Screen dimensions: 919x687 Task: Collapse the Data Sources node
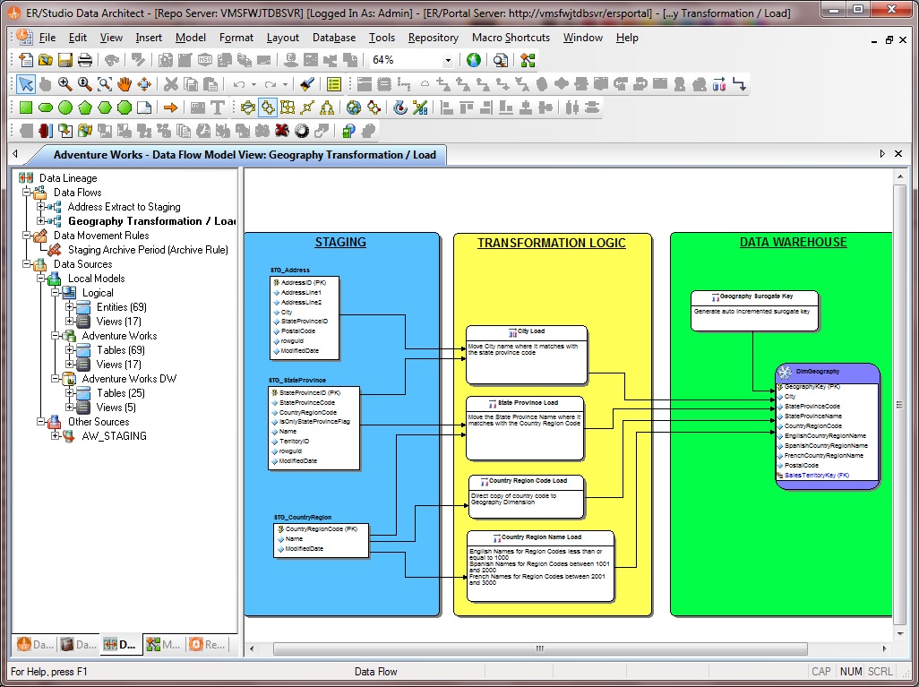pyautogui.click(x=26, y=263)
